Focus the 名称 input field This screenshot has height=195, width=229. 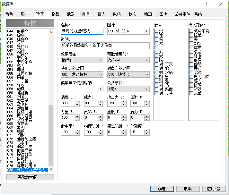tap(82, 31)
